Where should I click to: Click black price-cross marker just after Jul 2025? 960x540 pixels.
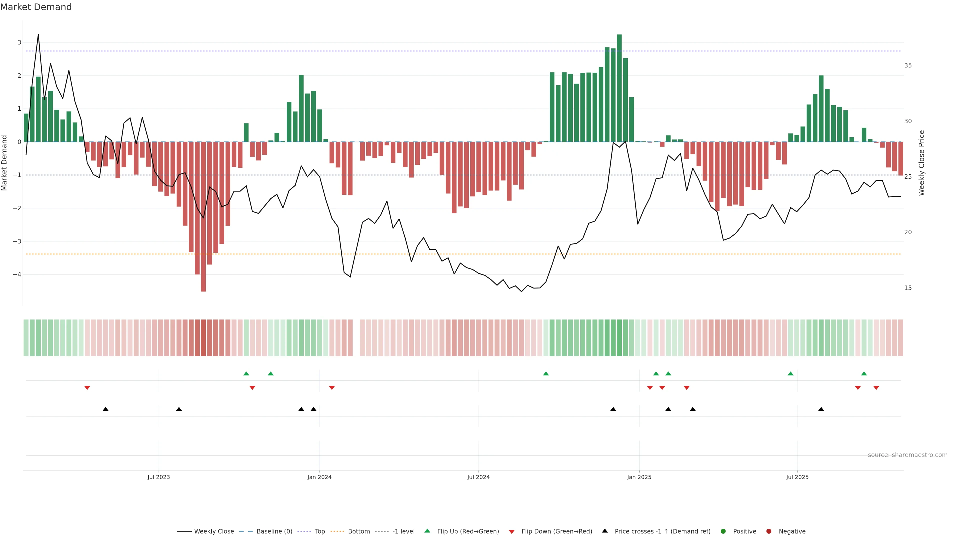pyautogui.click(x=821, y=409)
